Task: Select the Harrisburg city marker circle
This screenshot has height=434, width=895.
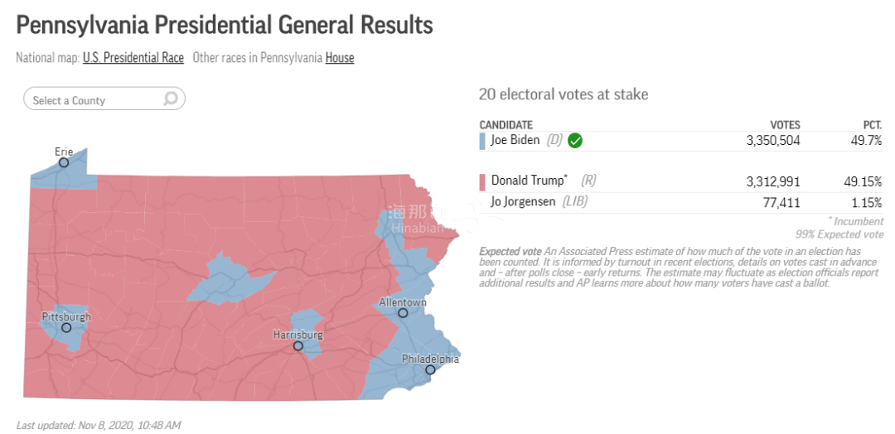Action: [298, 346]
